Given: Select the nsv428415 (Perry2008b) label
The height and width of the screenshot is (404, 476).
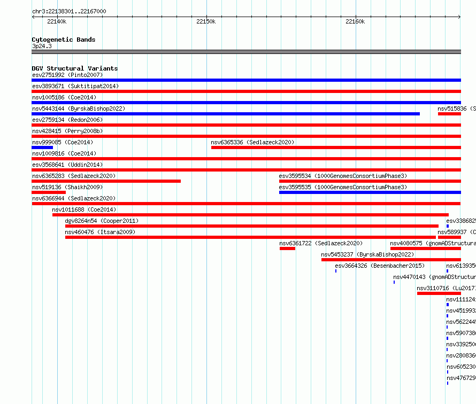Looking at the screenshot, I should tap(67, 131).
